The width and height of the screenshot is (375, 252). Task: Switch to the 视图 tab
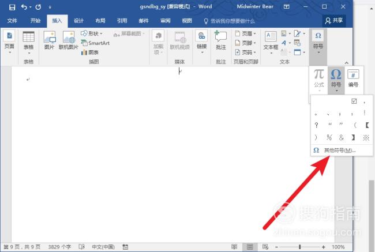(187, 21)
